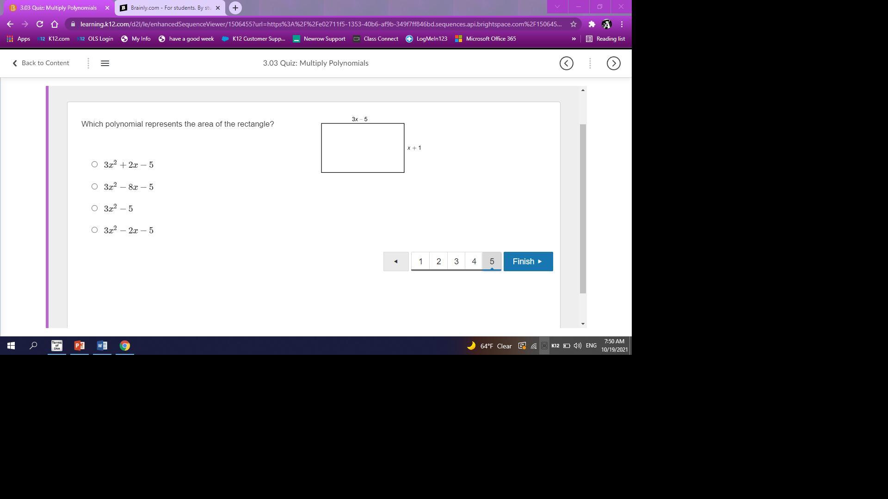Viewport: 888px width, 499px height.
Task: Open Chrome three-dot menu
Action: point(622,24)
